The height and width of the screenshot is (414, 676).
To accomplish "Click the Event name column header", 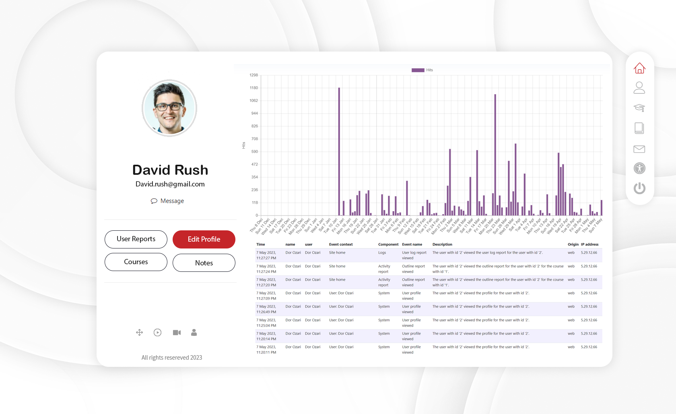I will (x=412, y=244).
